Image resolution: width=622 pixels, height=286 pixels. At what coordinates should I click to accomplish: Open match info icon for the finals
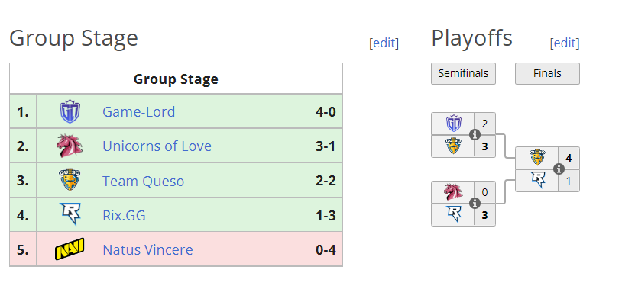pyautogui.click(x=559, y=169)
